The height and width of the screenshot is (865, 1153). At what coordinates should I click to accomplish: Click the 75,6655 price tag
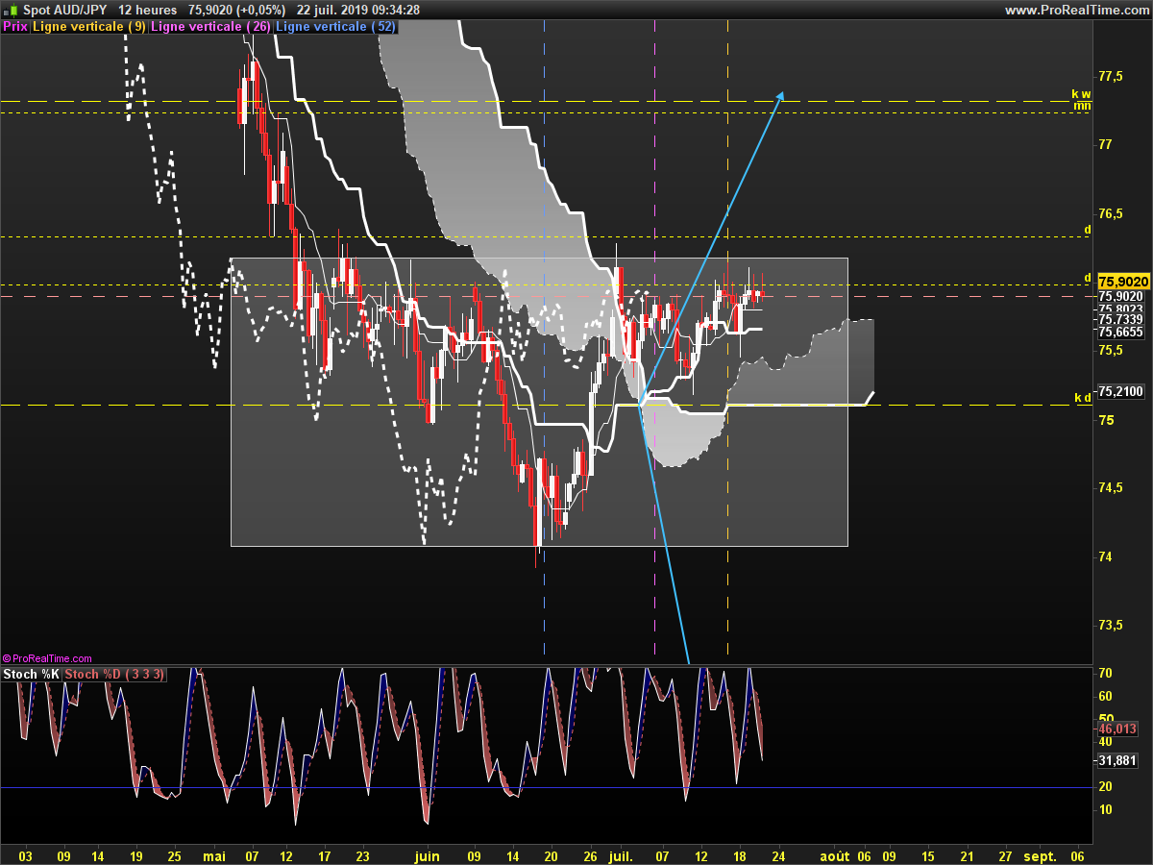click(1120, 332)
